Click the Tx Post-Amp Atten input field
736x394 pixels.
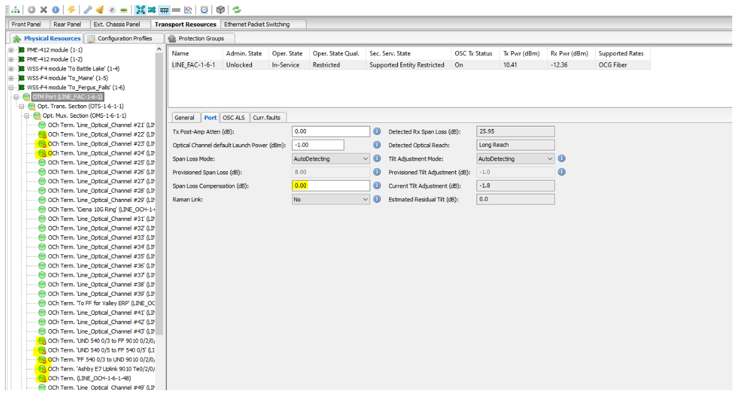(x=331, y=132)
